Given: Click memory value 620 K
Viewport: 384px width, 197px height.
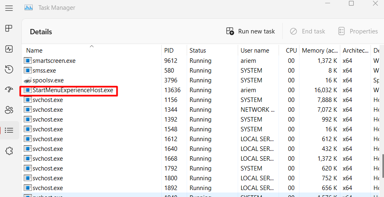Looking at the screenshot, I should click(330, 168).
